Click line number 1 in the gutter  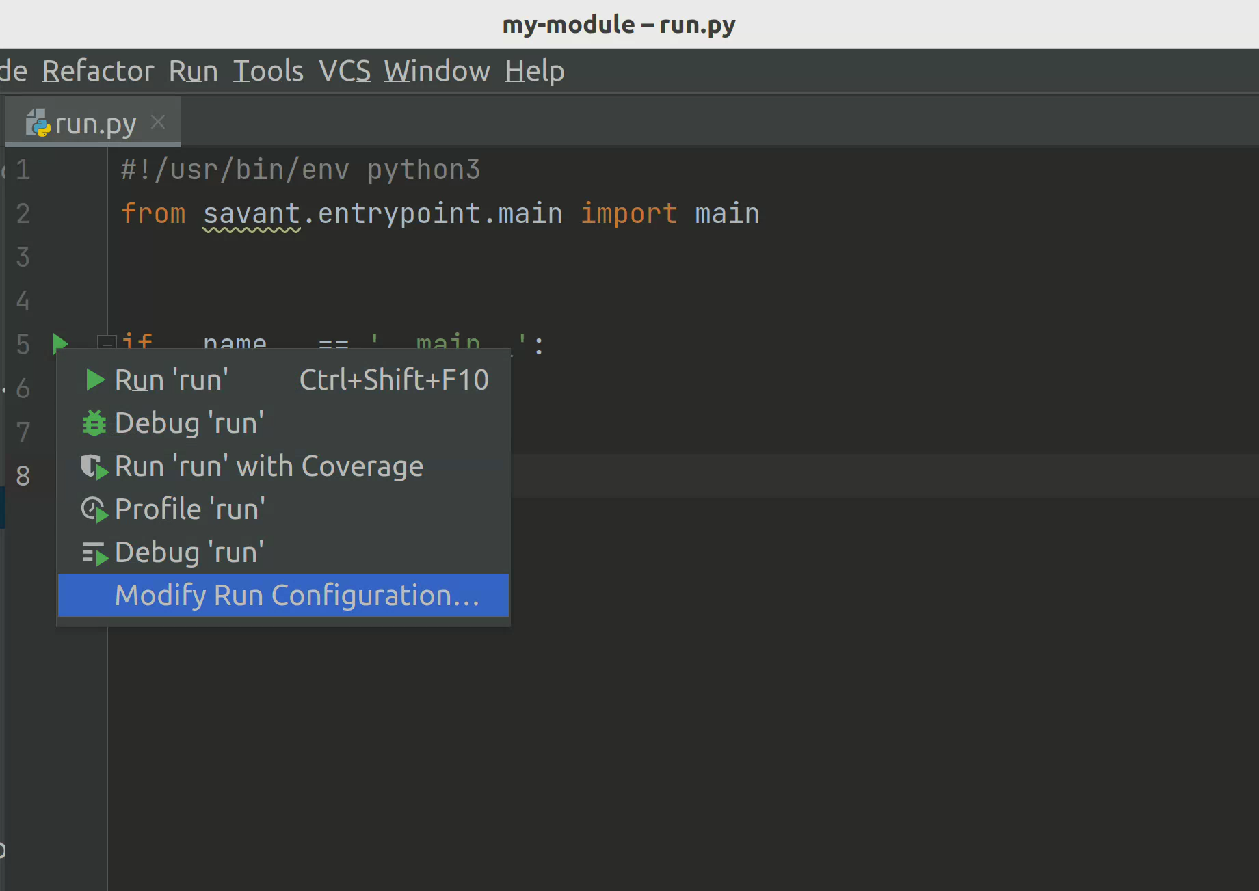pyautogui.click(x=23, y=170)
